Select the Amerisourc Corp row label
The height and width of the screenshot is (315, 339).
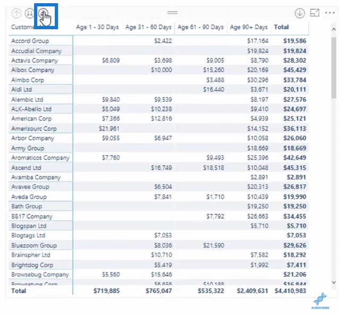click(x=34, y=129)
